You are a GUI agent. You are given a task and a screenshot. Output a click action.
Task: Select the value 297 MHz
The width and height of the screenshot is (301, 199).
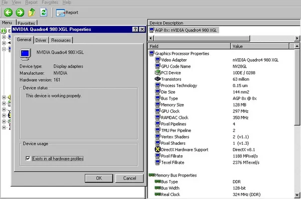click(240, 111)
